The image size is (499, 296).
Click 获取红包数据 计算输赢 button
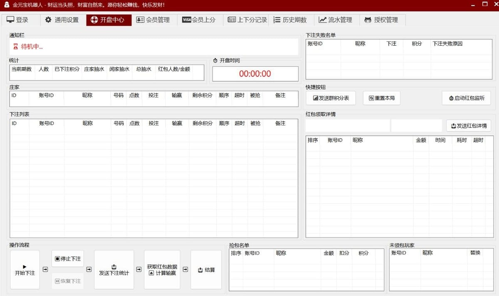162,270
